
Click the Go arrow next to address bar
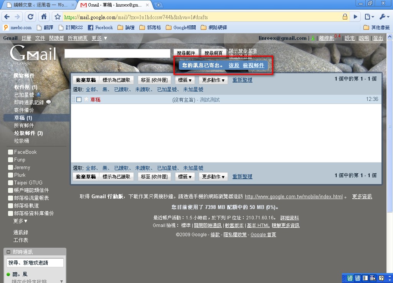coord(355,17)
